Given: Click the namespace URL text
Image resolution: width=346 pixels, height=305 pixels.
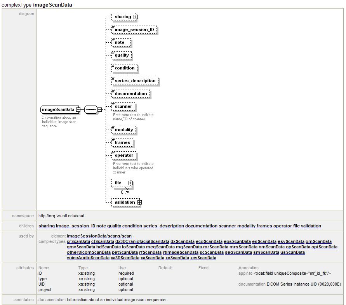Looking at the screenshot, I should tap(61, 216).
